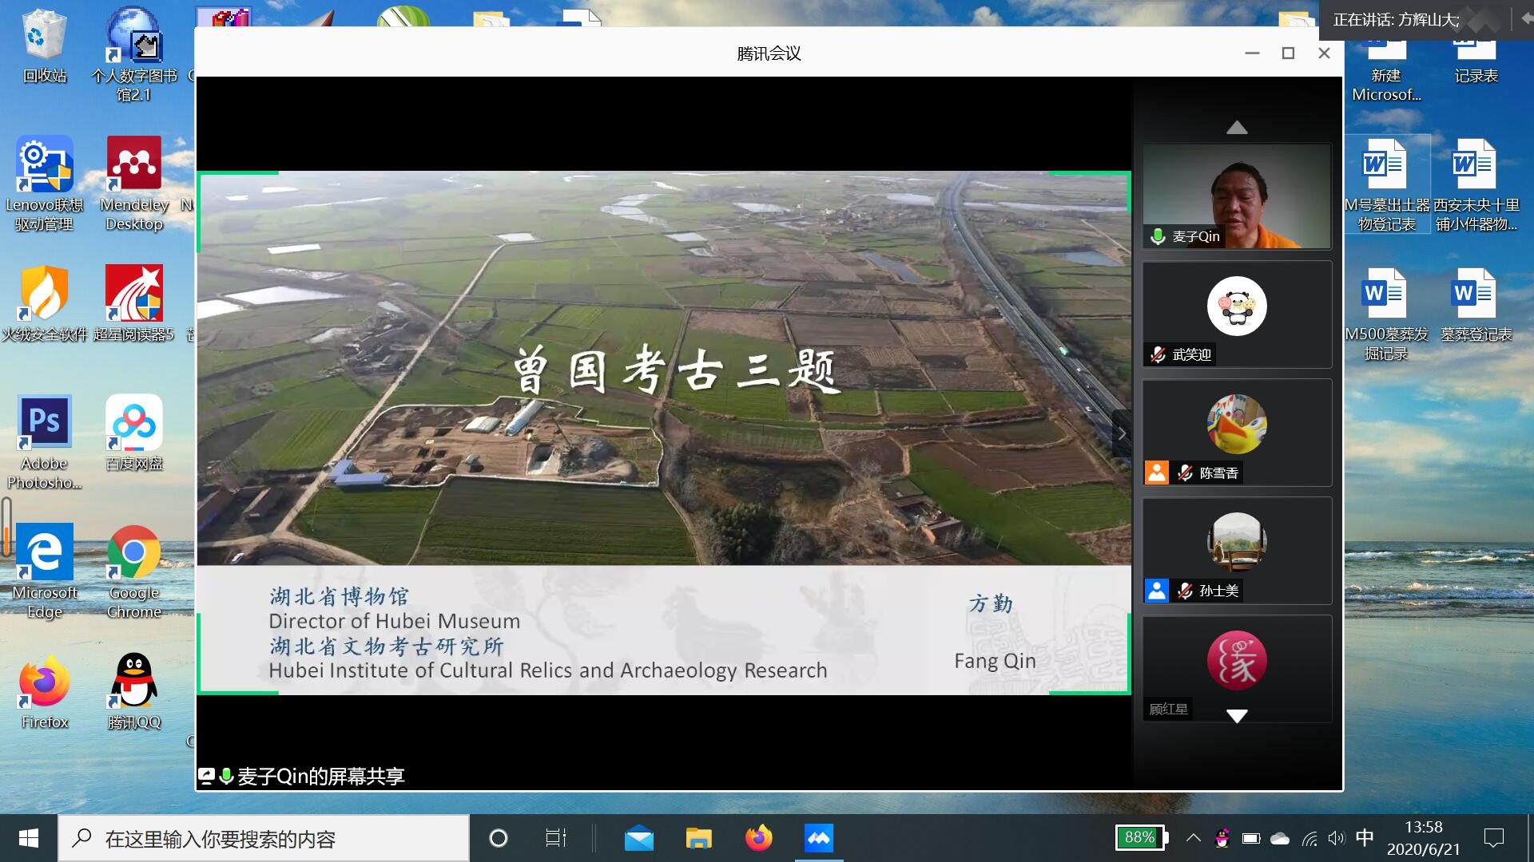The image size is (1534, 862).
Task: Open File Explorer in the taskbar
Action: (x=698, y=838)
